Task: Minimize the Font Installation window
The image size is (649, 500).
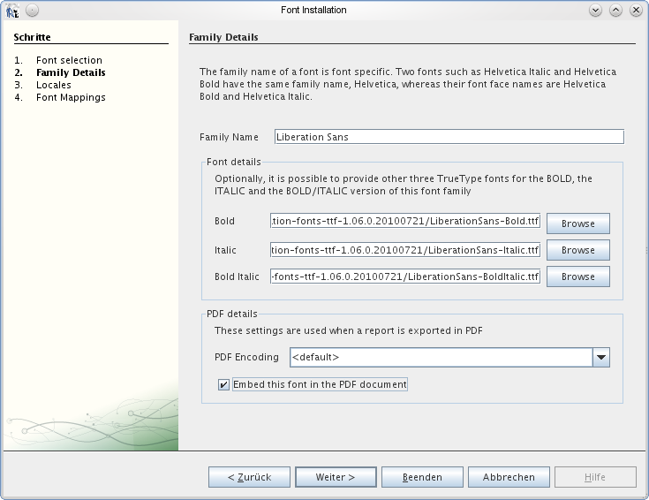Action: [596, 11]
